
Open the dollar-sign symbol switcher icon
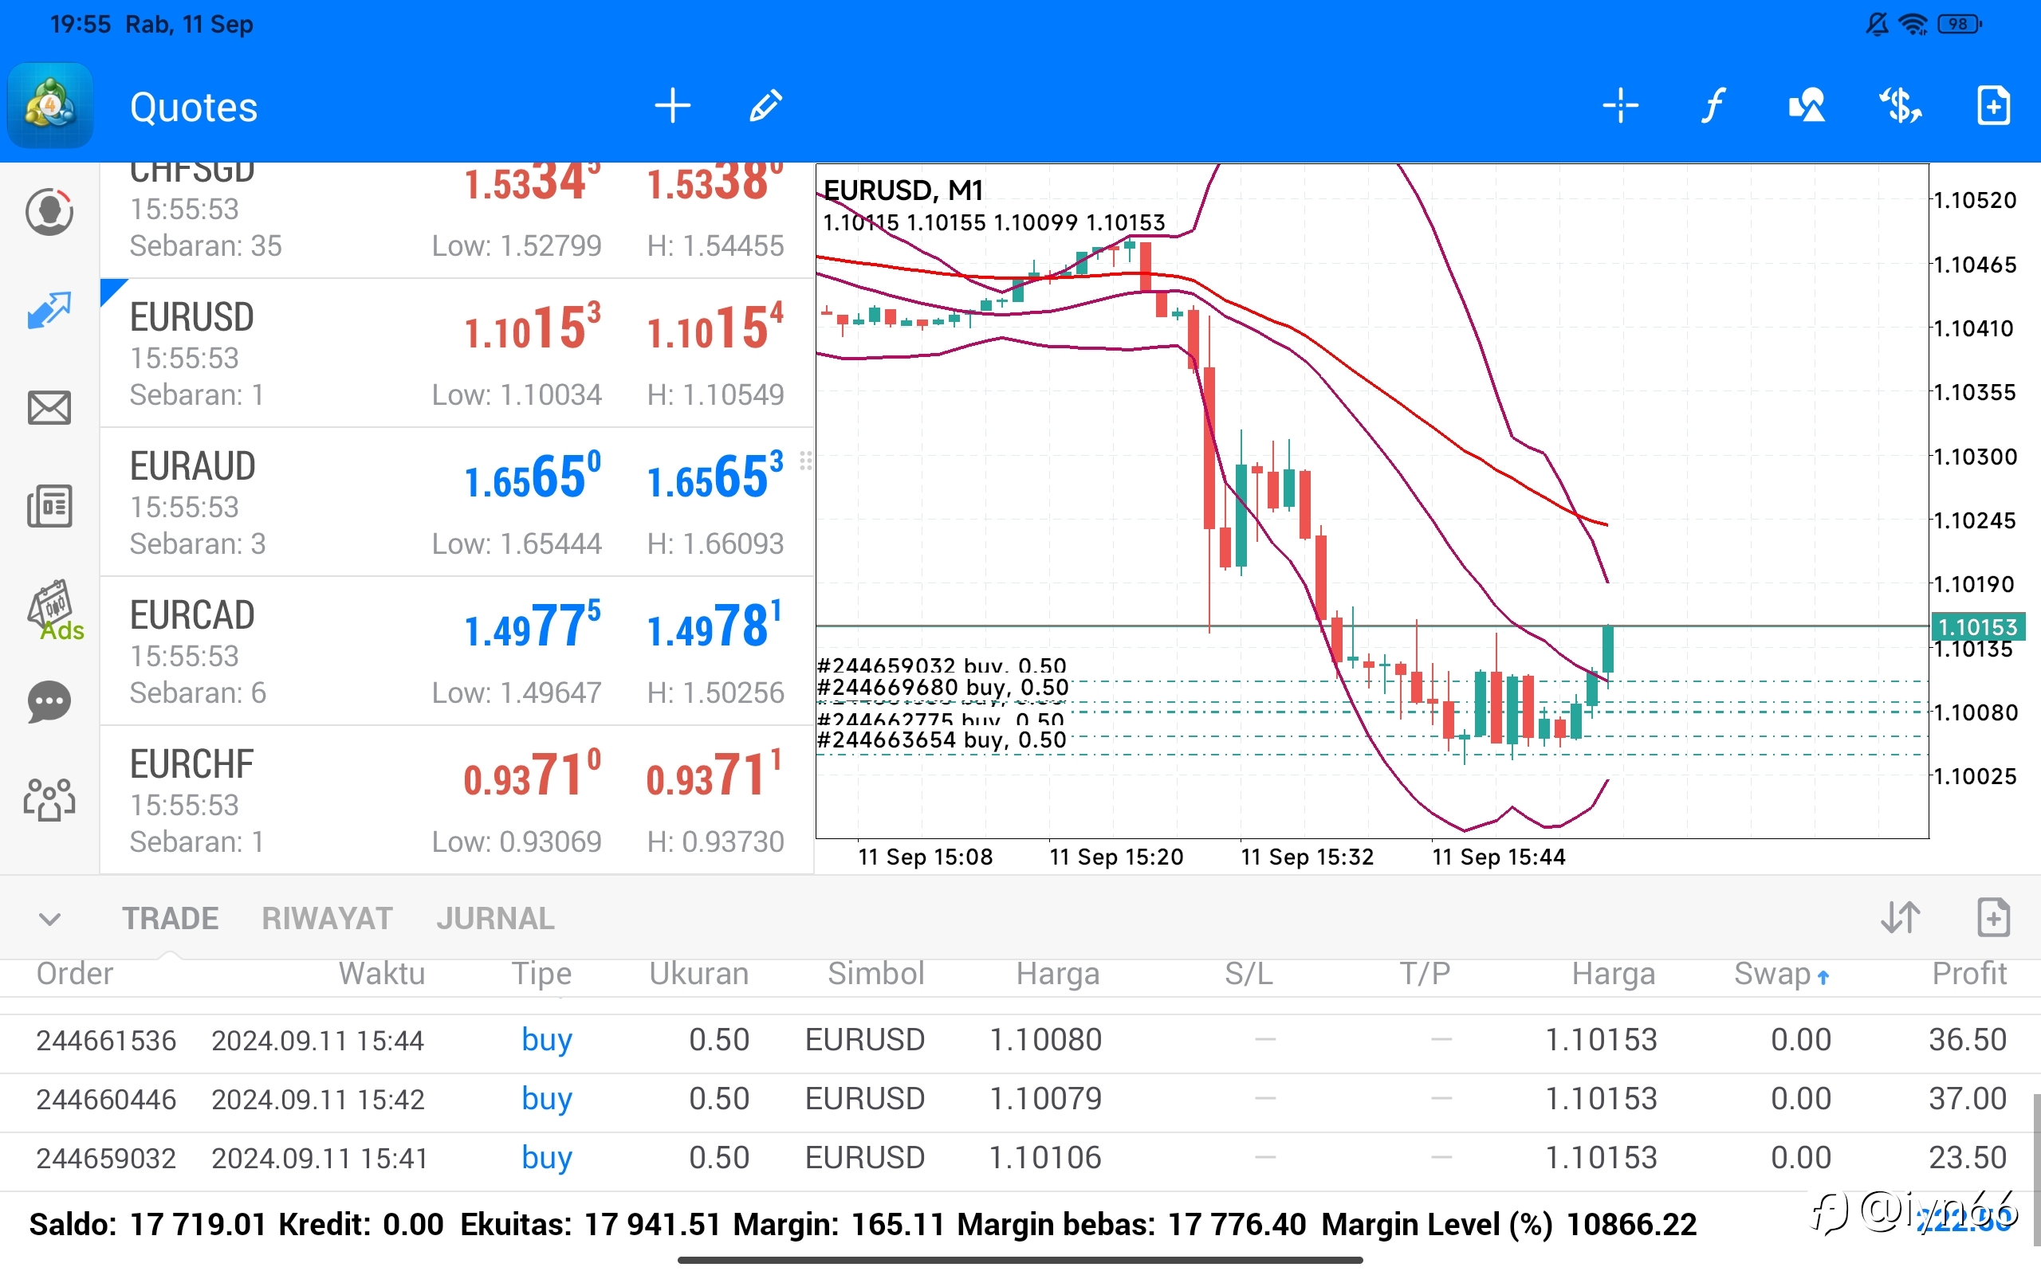pyautogui.click(x=1900, y=106)
